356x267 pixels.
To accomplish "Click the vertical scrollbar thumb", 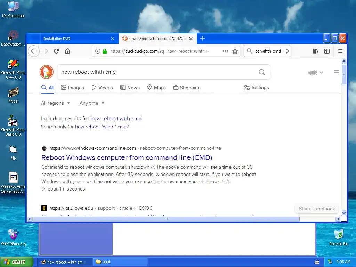I will pos(344,74).
